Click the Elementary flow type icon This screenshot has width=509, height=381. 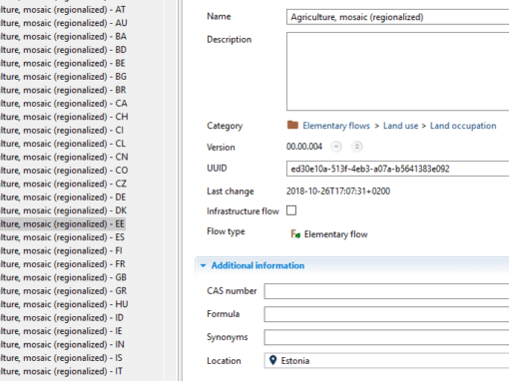coord(295,234)
